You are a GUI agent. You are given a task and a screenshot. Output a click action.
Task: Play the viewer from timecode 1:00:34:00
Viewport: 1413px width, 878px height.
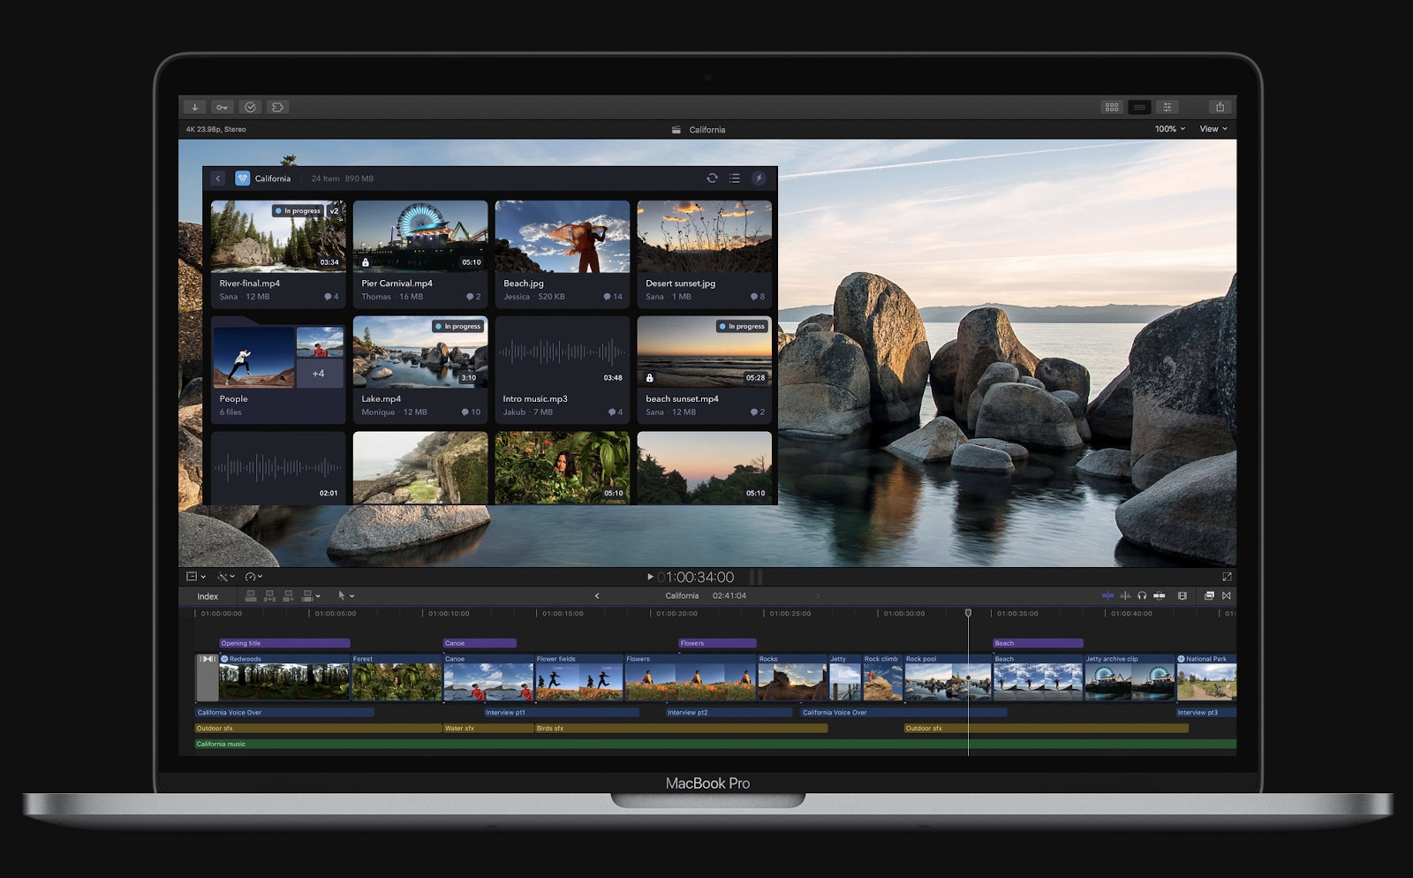point(650,577)
